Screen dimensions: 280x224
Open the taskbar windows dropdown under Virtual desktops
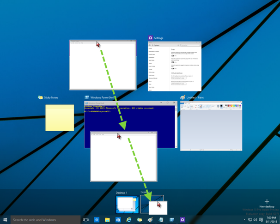click(178, 78)
